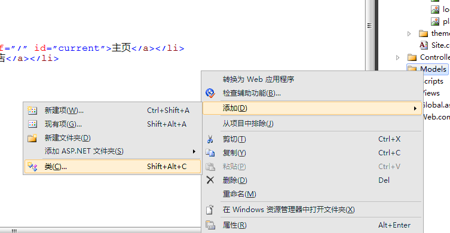Click the Controllers folder icon
This screenshot has width=450, height=233.
point(412,57)
